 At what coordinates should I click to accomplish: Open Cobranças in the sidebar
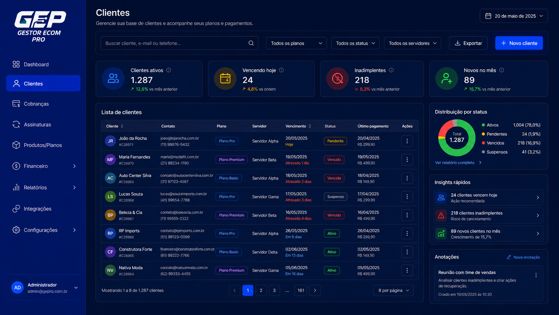click(43, 104)
